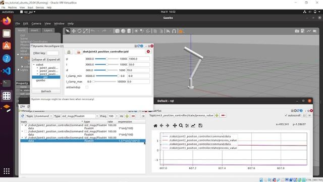Viewport: 323px width, 182px height.
Task: Activate the Gazebo scale mode tool
Action: (x=85, y=31)
